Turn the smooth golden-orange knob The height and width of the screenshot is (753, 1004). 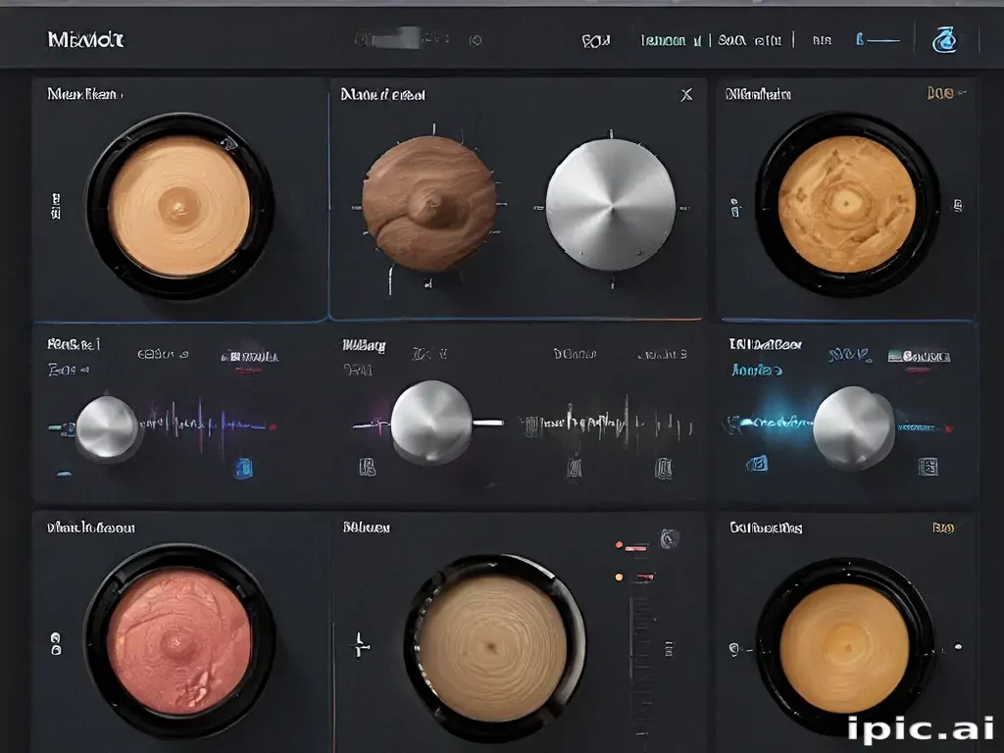845,649
